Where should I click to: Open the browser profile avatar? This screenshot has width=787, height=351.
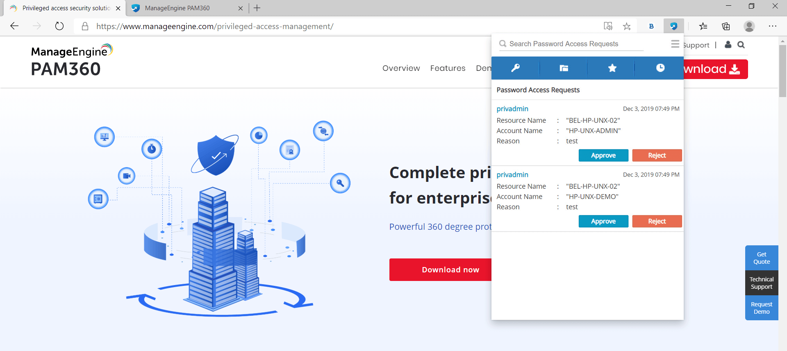(749, 26)
